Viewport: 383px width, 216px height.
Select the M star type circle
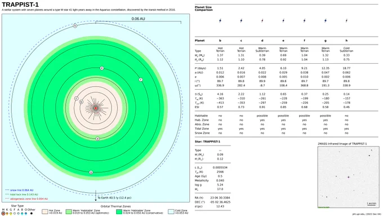tap(3, 213)
